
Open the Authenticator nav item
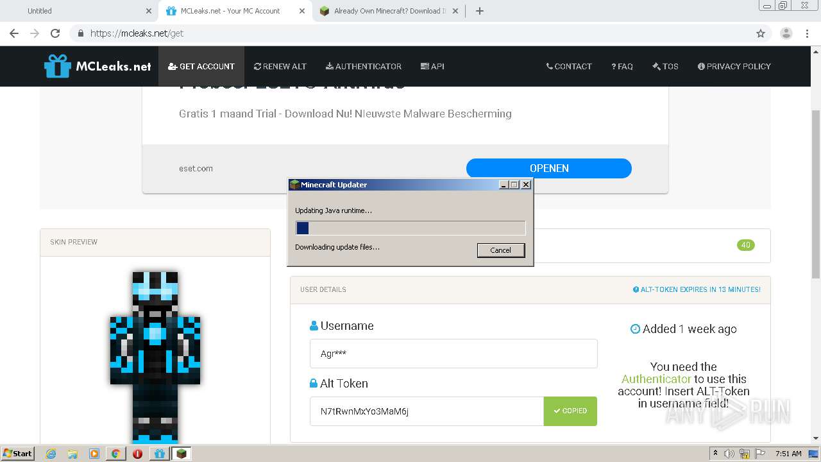(364, 66)
